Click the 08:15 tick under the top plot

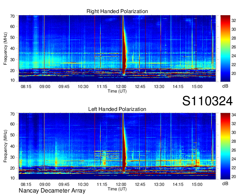click(x=26, y=87)
